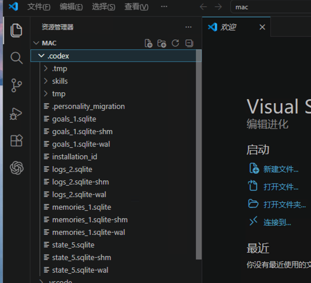The image size is (311, 283).
Task: Refresh the explorer file tree
Action: [x=175, y=43]
